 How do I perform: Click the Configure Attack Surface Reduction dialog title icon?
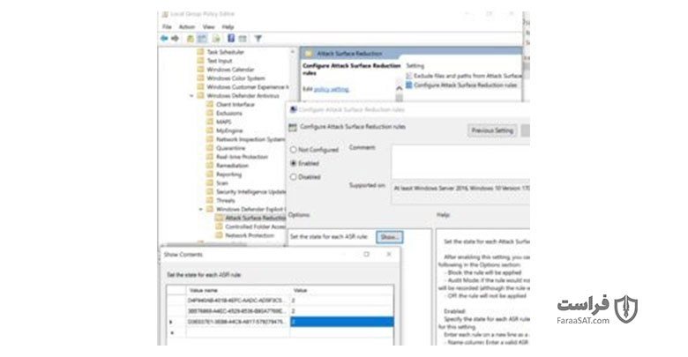(294, 109)
